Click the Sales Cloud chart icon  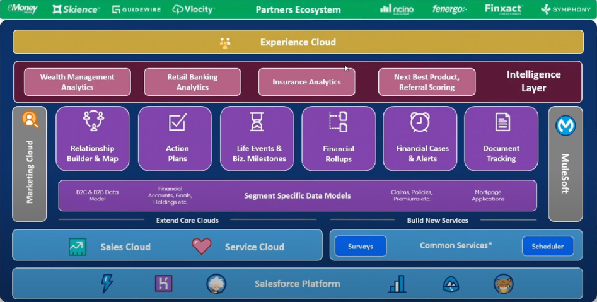point(78,247)
